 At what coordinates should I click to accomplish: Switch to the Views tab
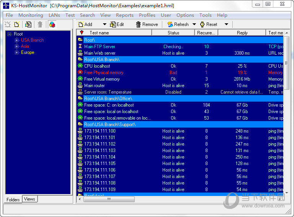pyautogui.click(x=29, y=199)
